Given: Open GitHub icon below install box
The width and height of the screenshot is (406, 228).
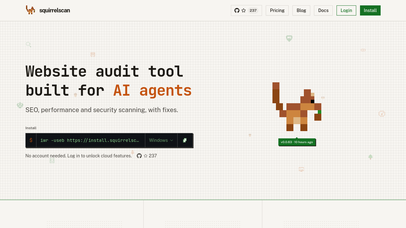Looking at the screenshot, I should pos(139,156).
